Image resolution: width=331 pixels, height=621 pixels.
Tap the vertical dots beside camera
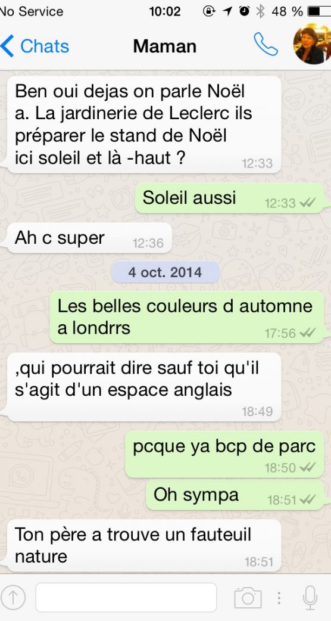(279, 598)
